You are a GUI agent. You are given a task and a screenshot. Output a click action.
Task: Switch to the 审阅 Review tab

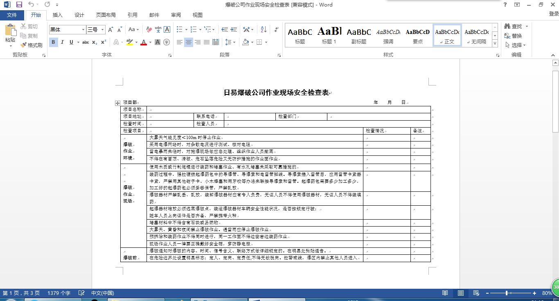pos(176,15)
